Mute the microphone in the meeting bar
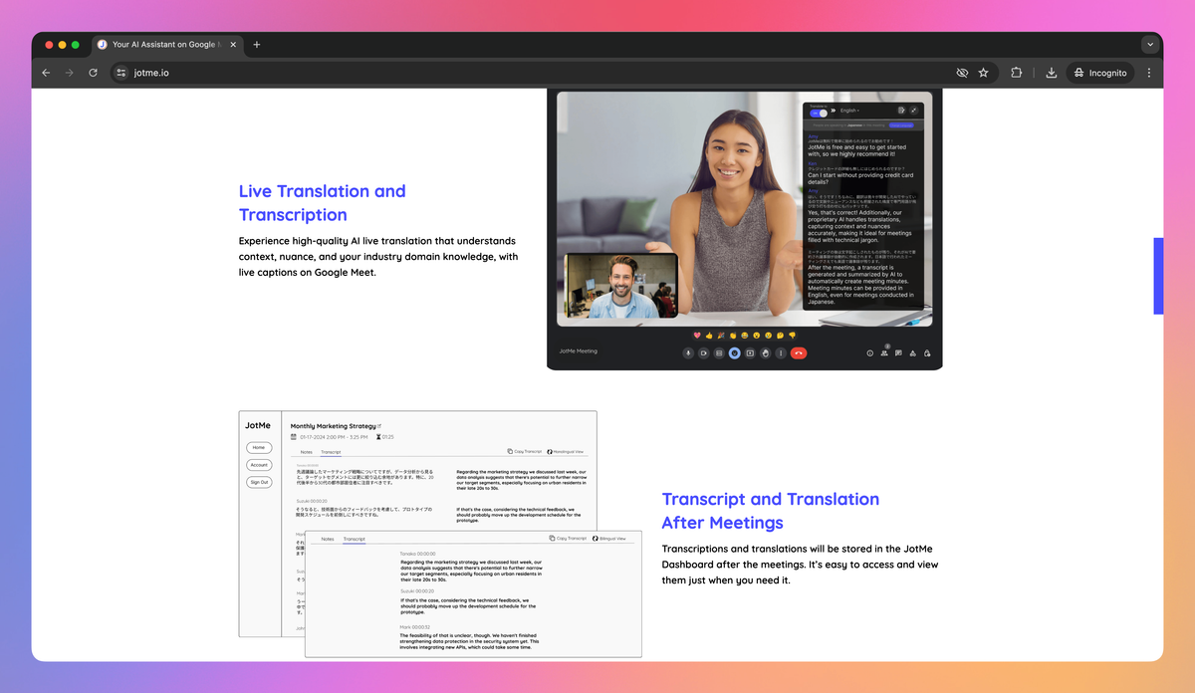Screen dimensions: 1195x693 coord(688,352)
